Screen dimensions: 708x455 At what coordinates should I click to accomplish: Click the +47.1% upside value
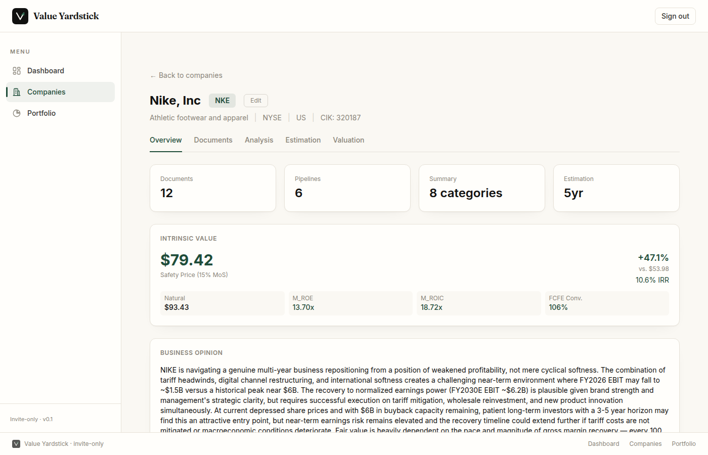pos(653,258)
